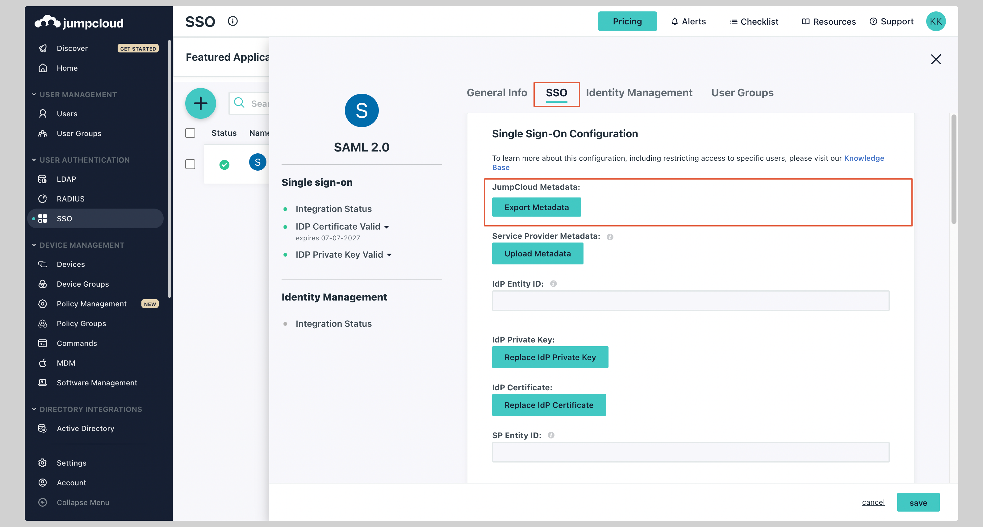983x527 pixels.
Task: Open RADIUS settings
Action: (x=71, y=199)
